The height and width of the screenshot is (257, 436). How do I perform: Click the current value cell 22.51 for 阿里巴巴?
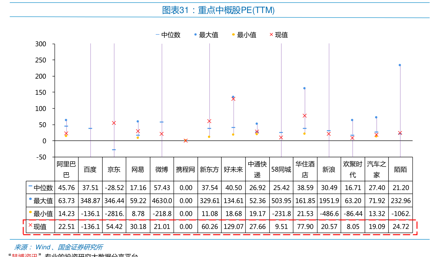click(67, 227)
